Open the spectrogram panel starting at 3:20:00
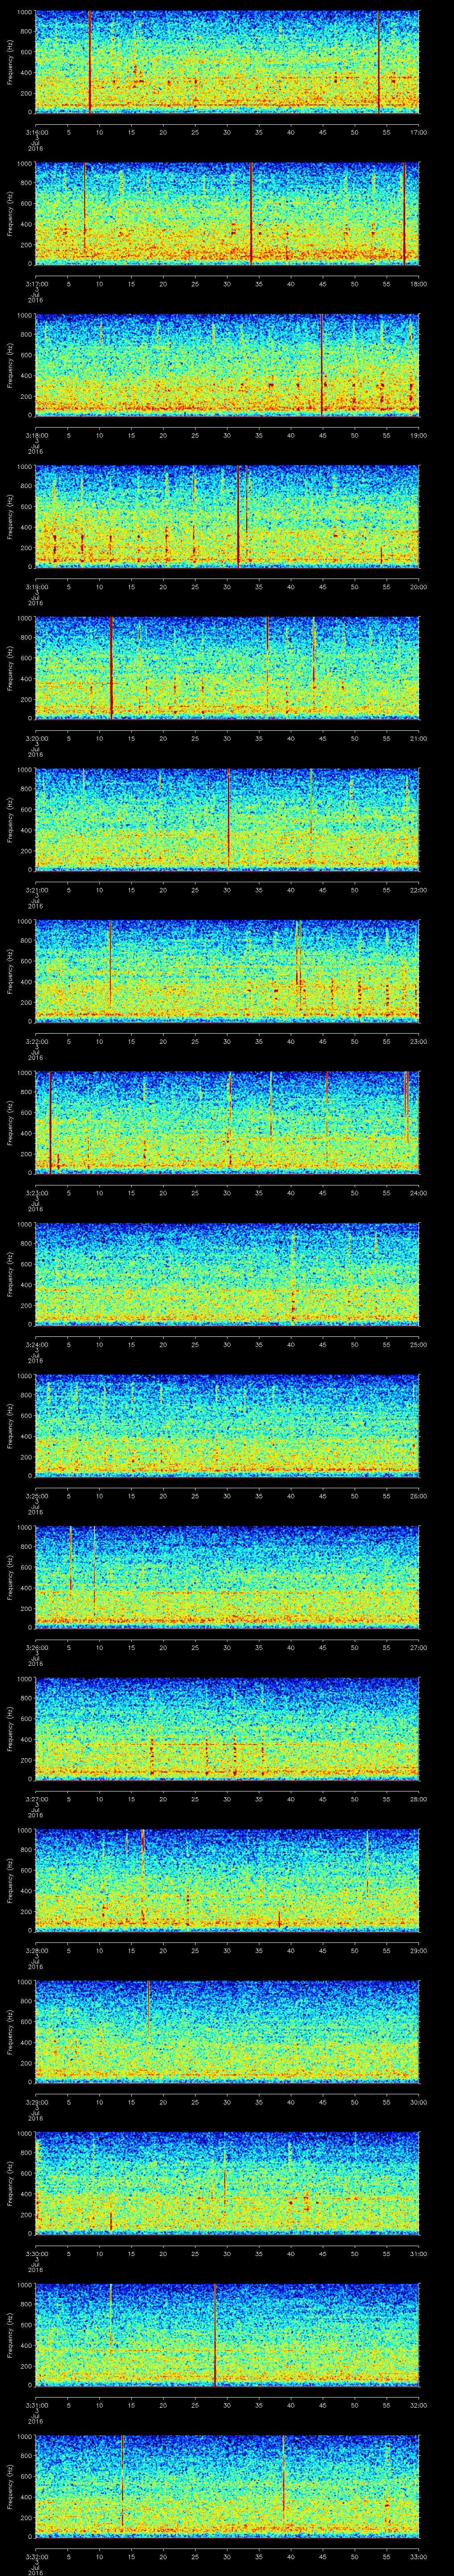 click(227, 668)
